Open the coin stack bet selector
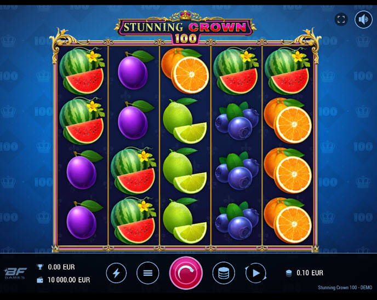This screenshot has height=300, width=377. point(224,273)
